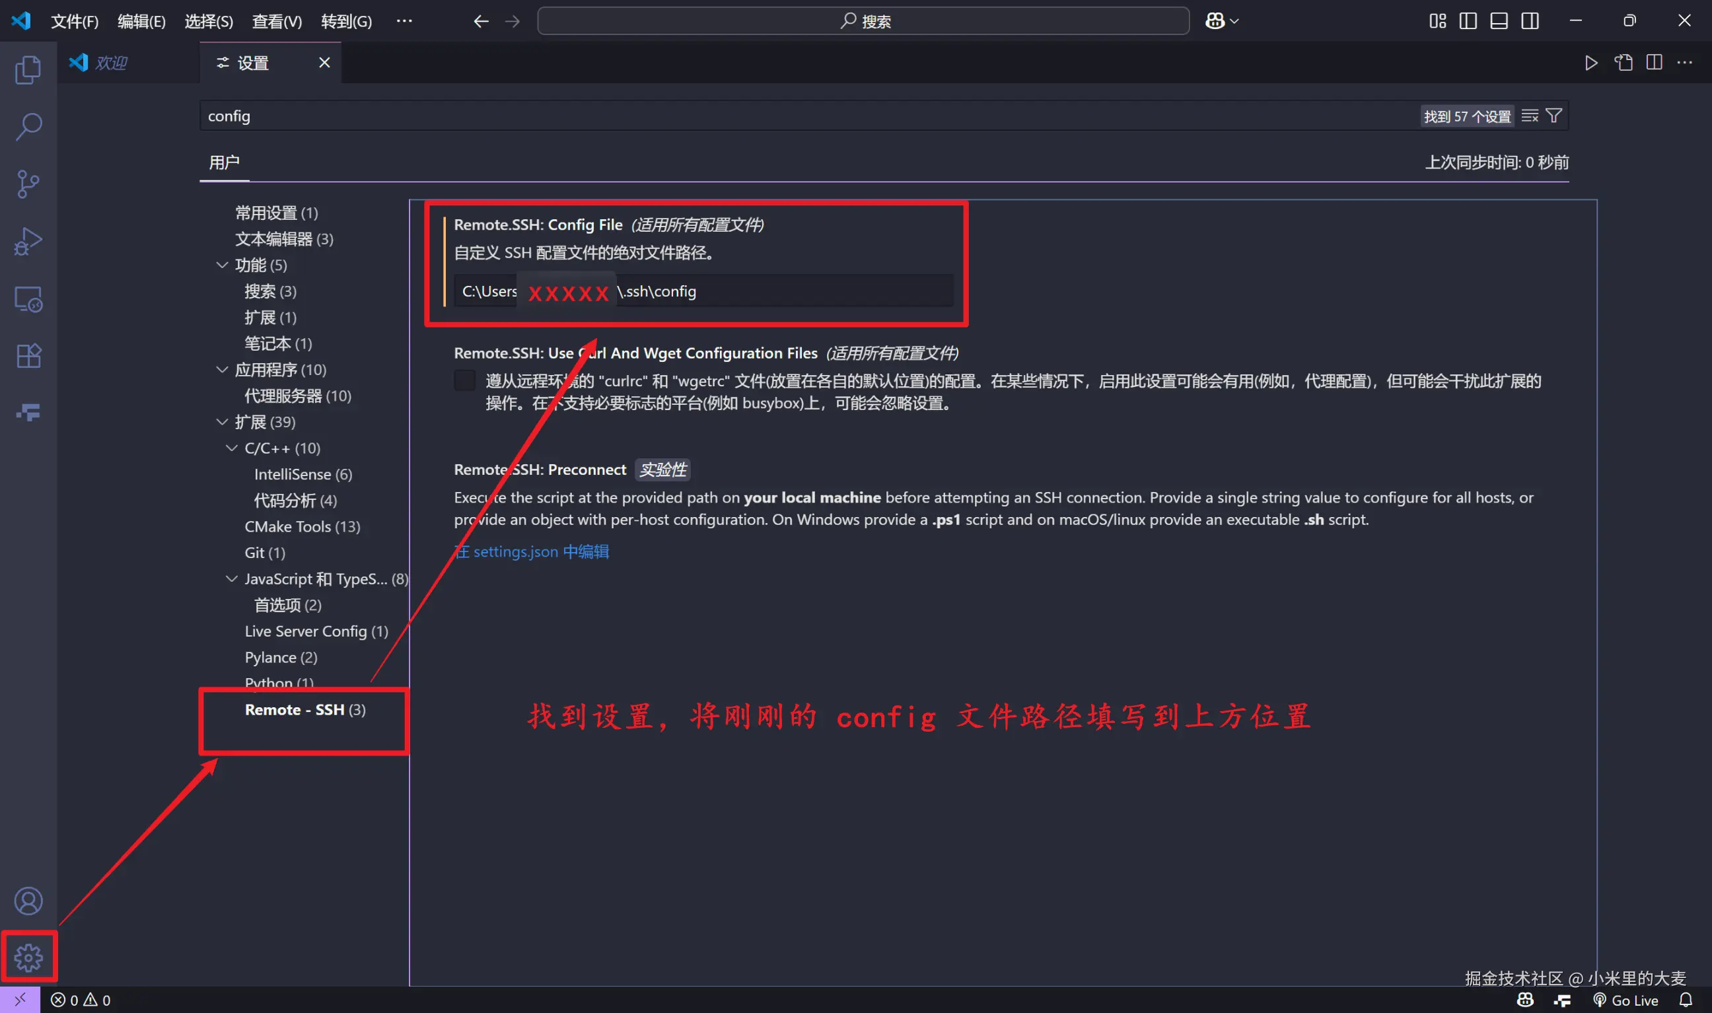Screen dimensions: 1712x1013
Task: Show errors and warnings in status bar
Action: (x=81, y=1000)
